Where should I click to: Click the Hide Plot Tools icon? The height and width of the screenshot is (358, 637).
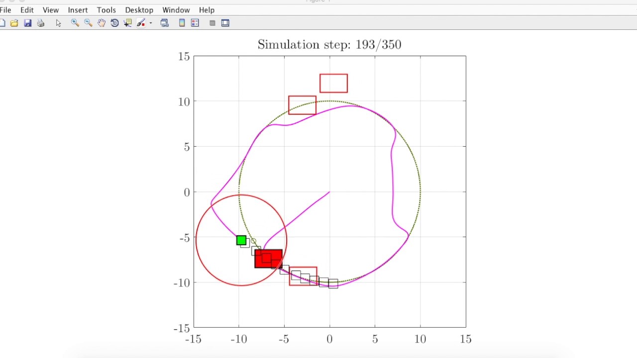tap(212, 23)
